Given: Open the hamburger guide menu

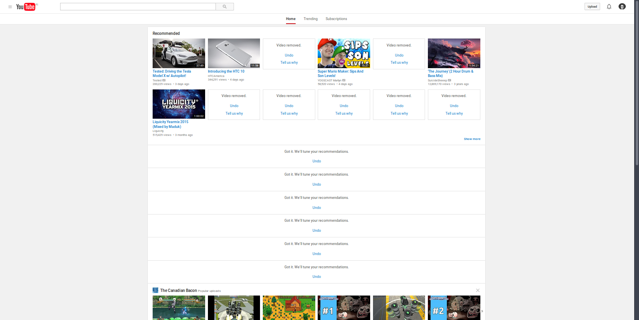Looking at the screenshot, I should tap(10, 7).
